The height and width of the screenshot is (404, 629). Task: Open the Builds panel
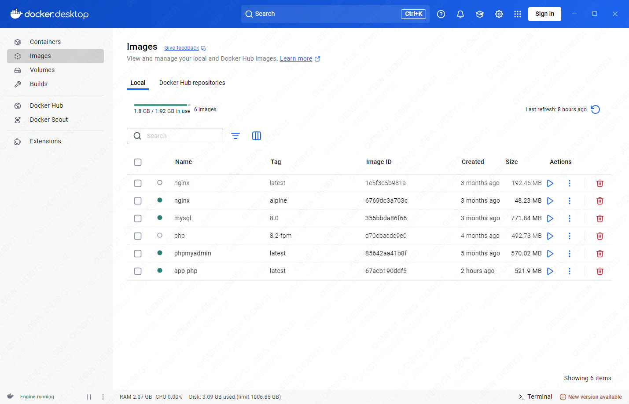point(39,84)
